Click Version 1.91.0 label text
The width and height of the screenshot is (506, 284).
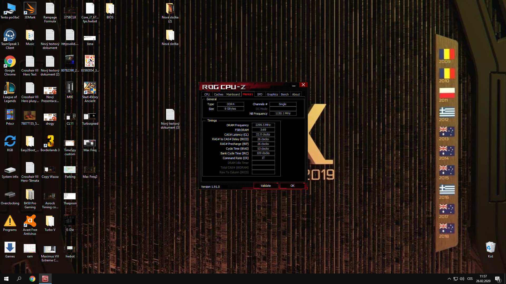point(210,187)
